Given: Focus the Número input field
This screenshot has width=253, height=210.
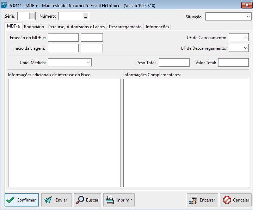Looking at the screenshot, I should [71, 16].
